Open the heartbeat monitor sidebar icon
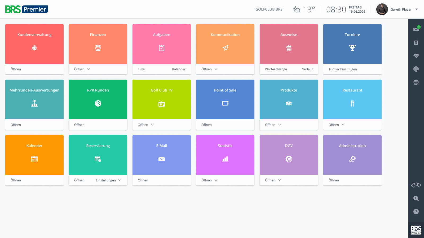Image resolution: width=424 pixels, height=238 pixels. tap(416, 56)
